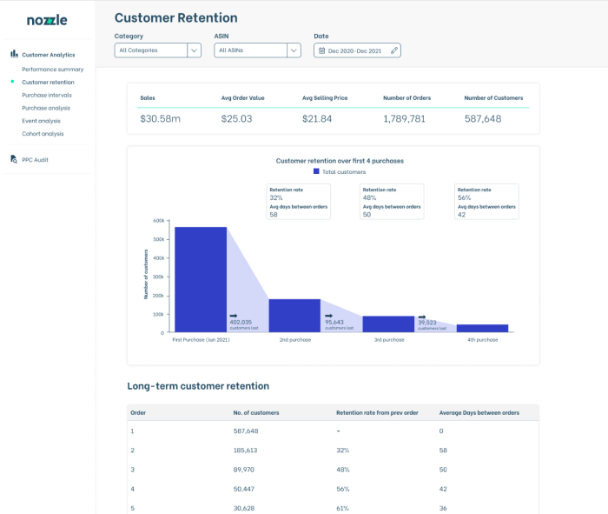Click chart title Customer retention over first 4 purchases
Viewport: 608px width, 514px height.
click(340, 161)
